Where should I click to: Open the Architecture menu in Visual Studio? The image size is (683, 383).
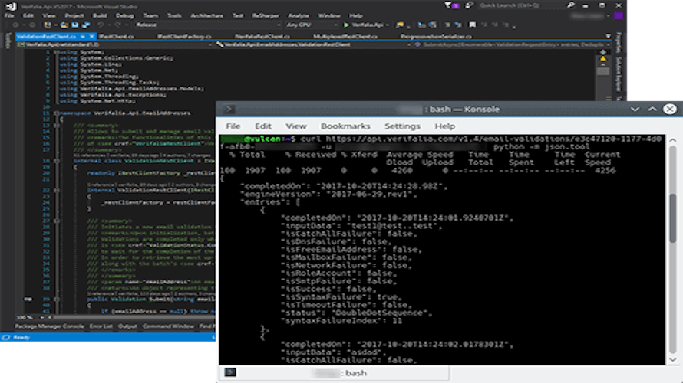[x=206, y=15]
